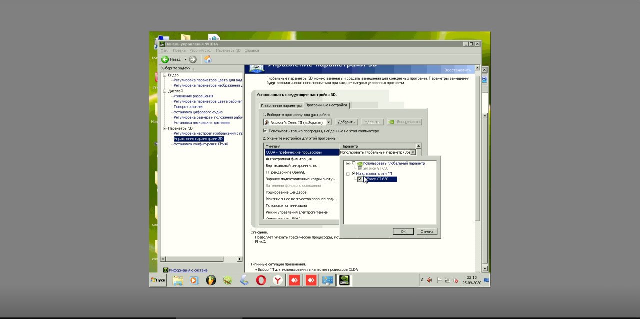Collapse the Параметры 3D tree node
Image resolution: width=640 pixels, height=319 pixels.
165,128
